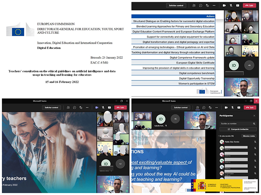Close the Participantes Teams window
This screenshot has height=195, width=261.
(257, 101)
